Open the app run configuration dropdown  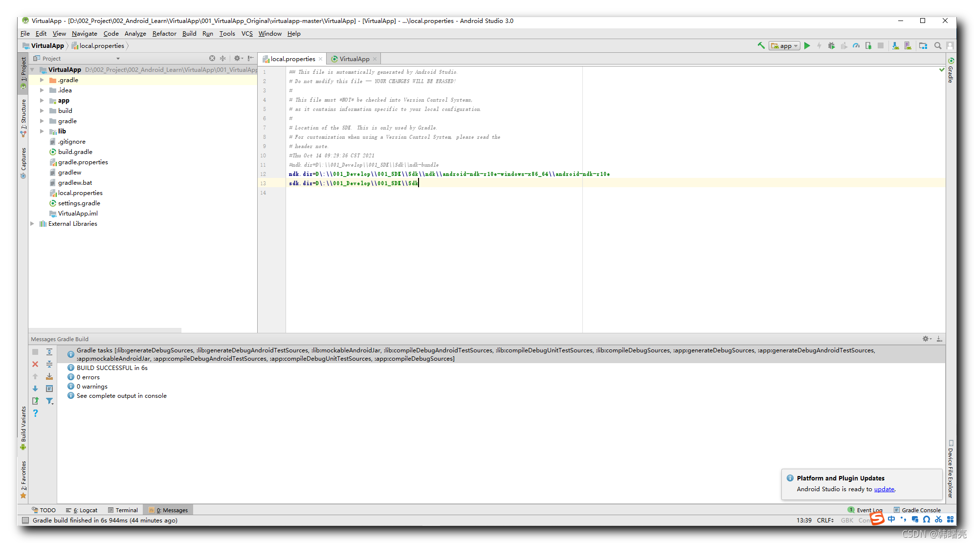click(785, 45)
